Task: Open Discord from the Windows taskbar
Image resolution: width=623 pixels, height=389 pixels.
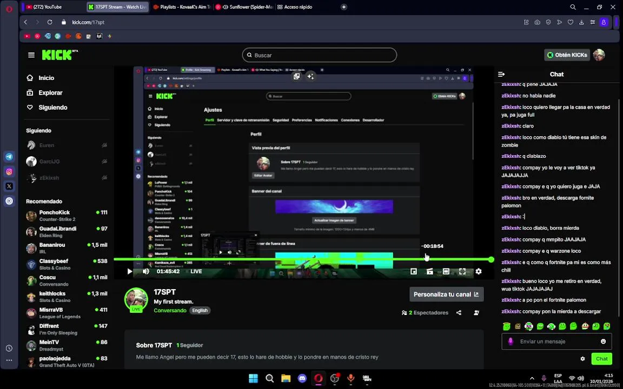Action: [x=302, y=378]
